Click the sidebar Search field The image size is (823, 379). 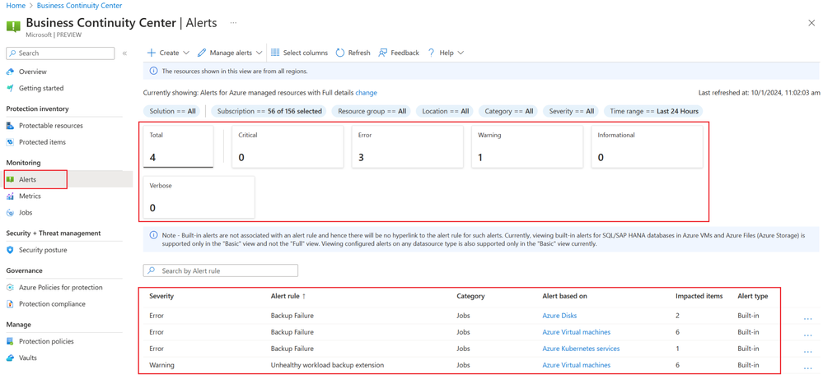[60, 53]
